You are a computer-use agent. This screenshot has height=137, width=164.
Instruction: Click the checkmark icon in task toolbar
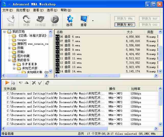tap(40, 83)
